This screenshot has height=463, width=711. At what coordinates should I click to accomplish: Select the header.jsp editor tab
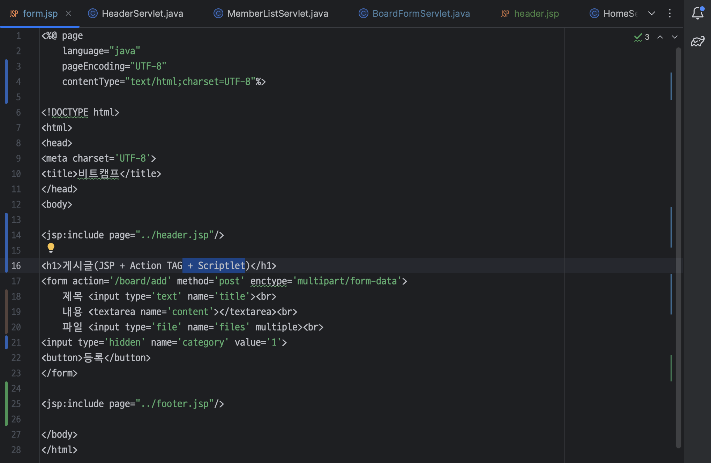pyautogui.click(x=536, y=14)
